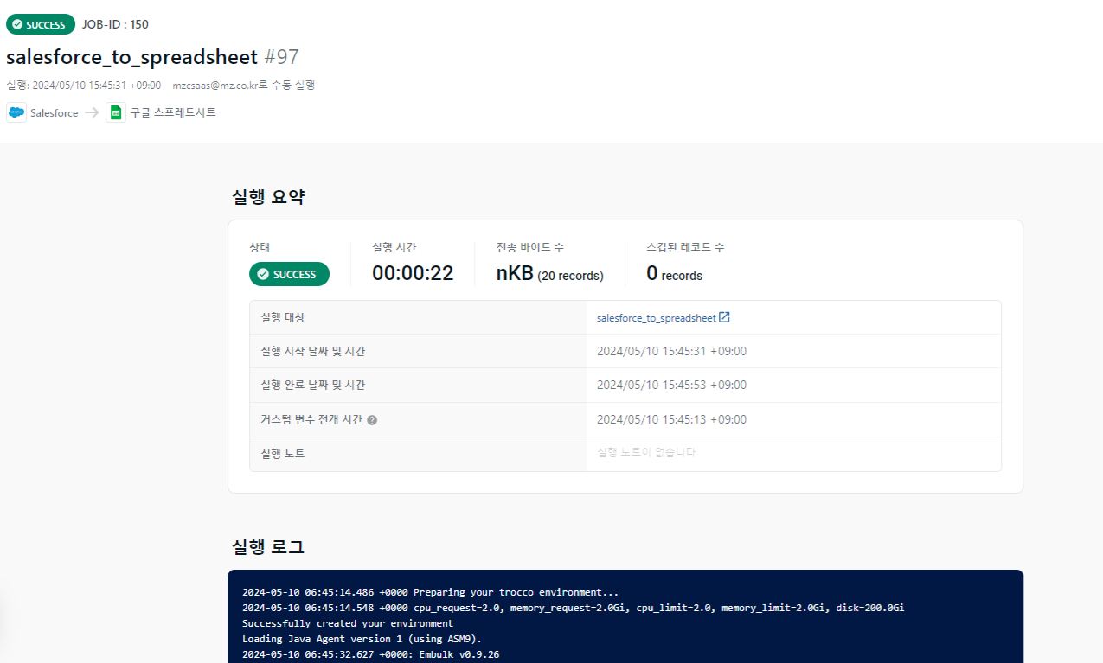Click the start time 2024/05/10 15:45:31 value
This screenshot has height=663, width=1103.
671,352
